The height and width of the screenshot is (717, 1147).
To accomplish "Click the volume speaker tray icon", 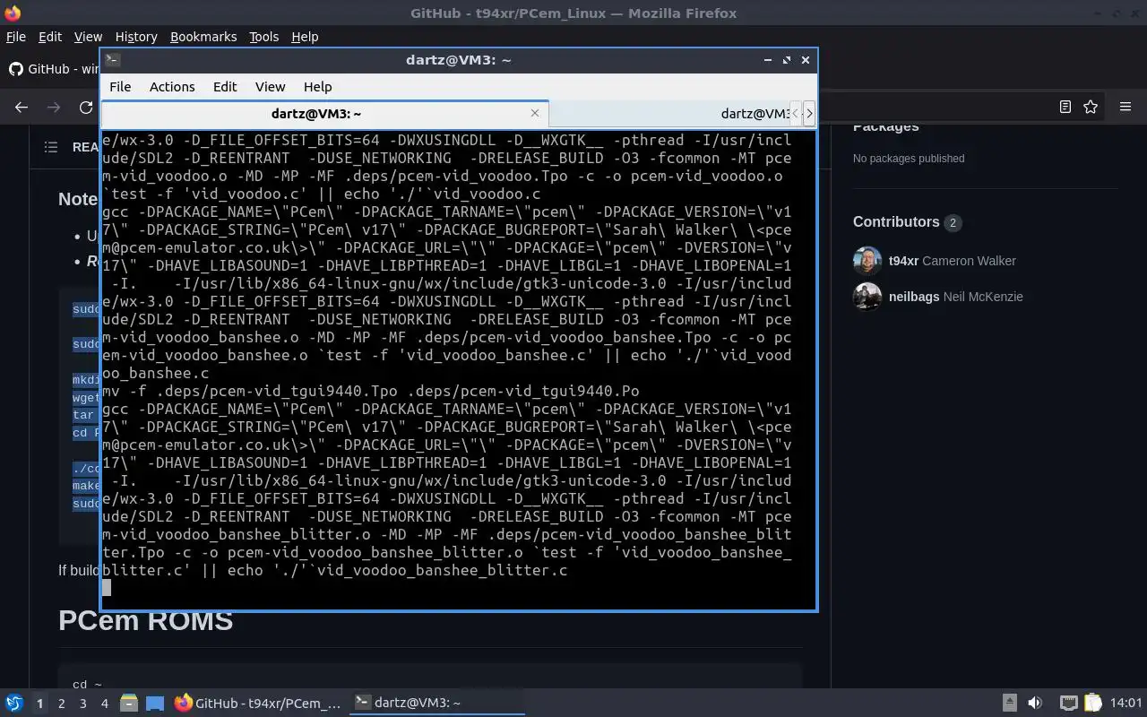I will click(1035, 704).
